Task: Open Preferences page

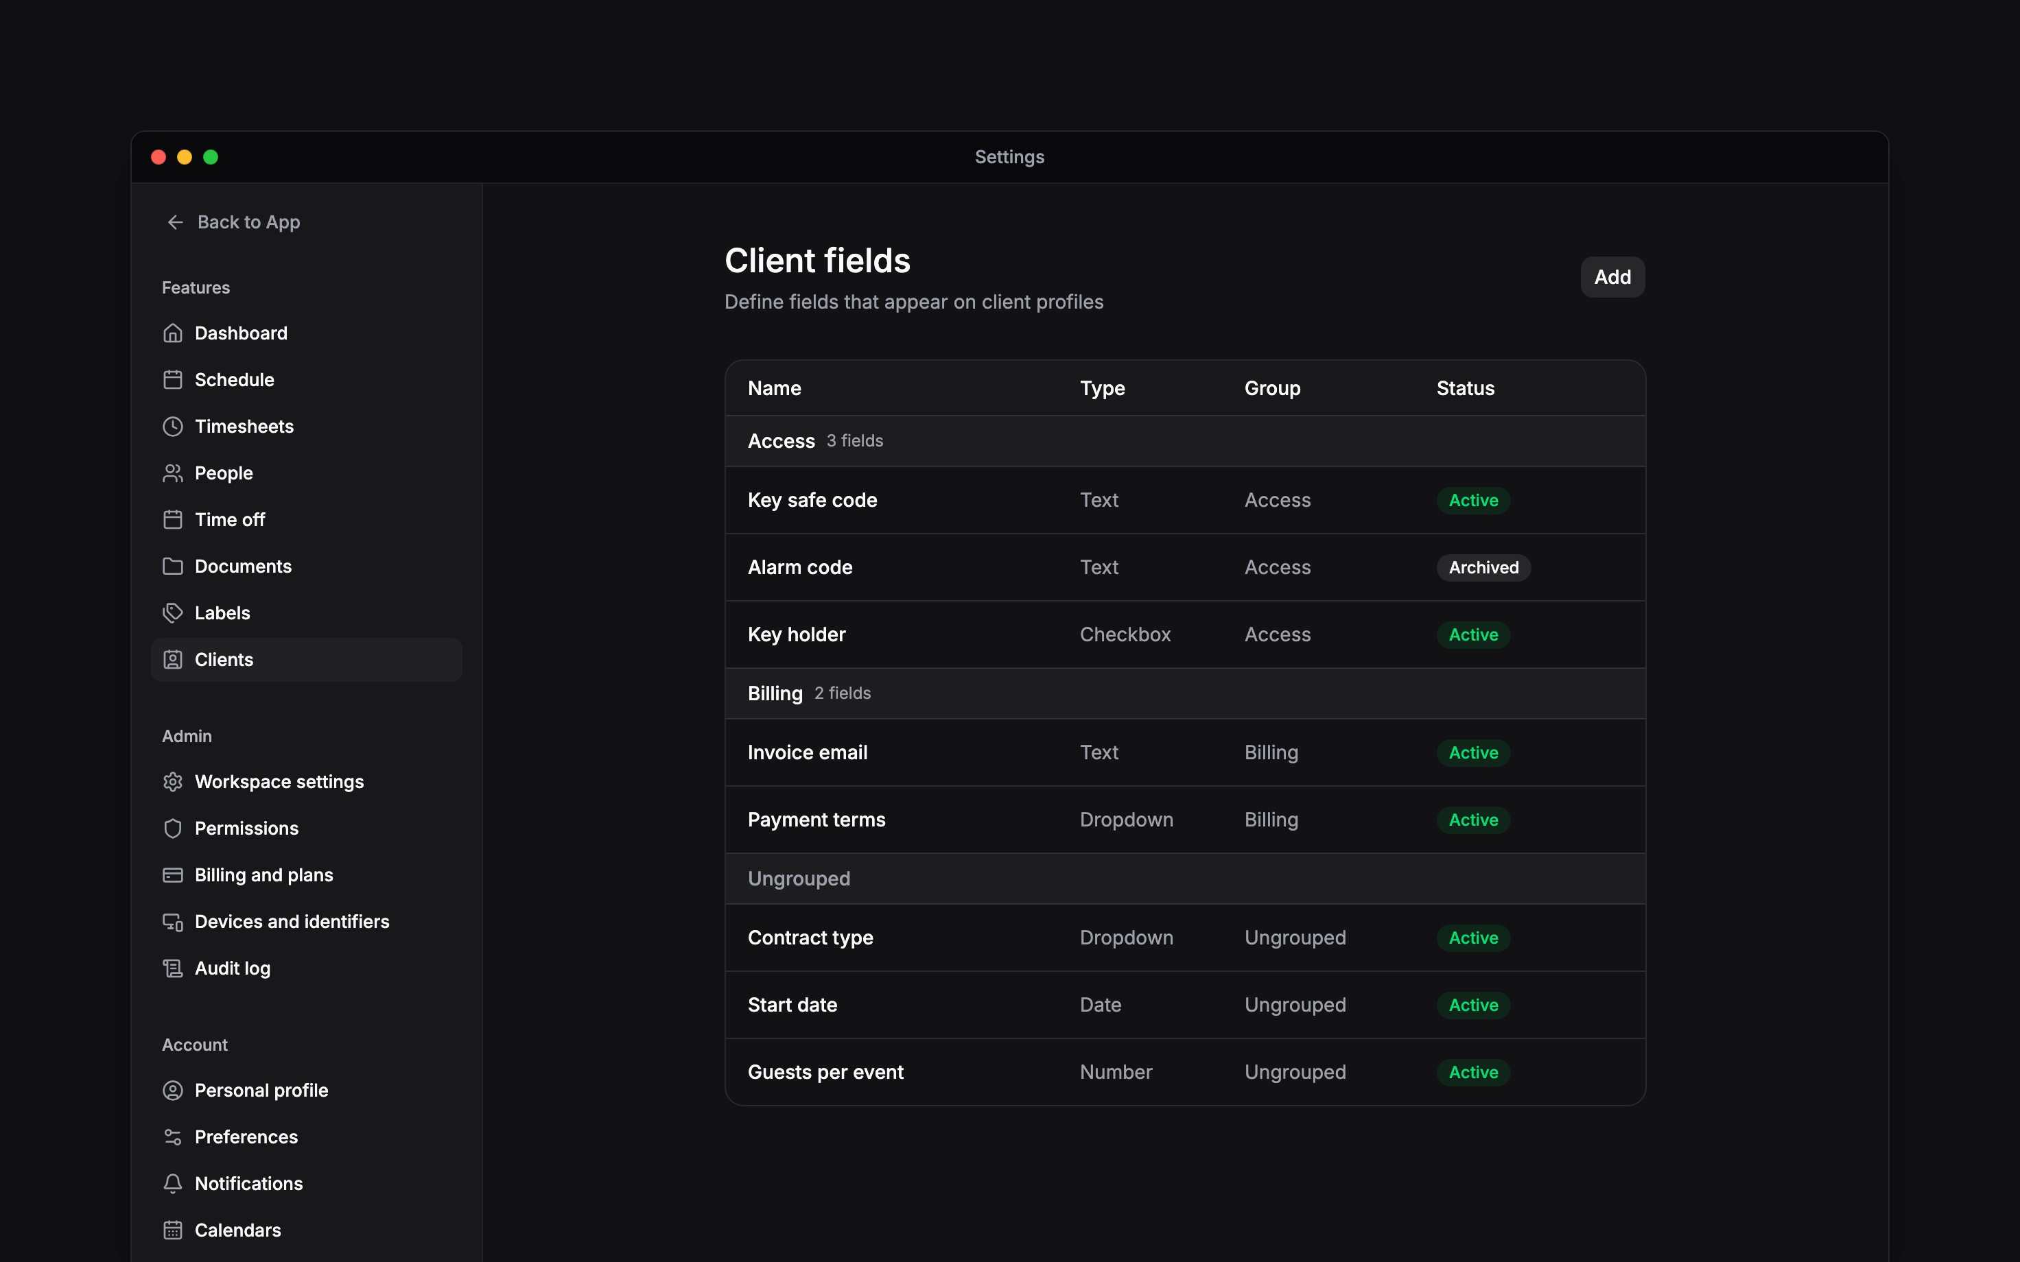Action: pyautogui.click(x=306, y=1138)
